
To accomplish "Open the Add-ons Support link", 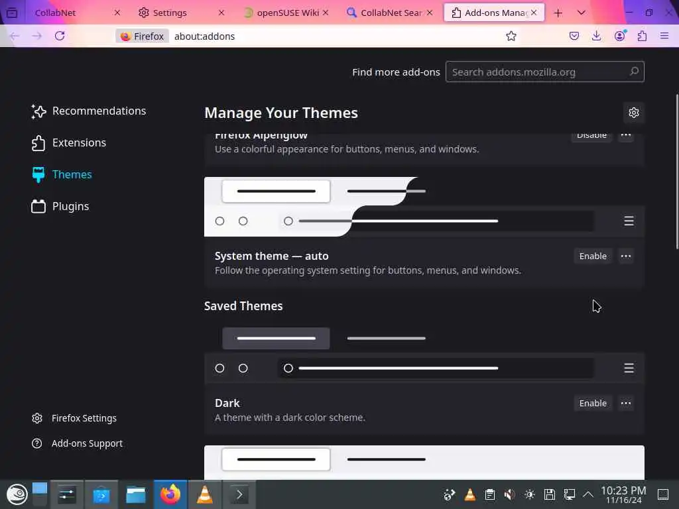I will click(77, 443).
